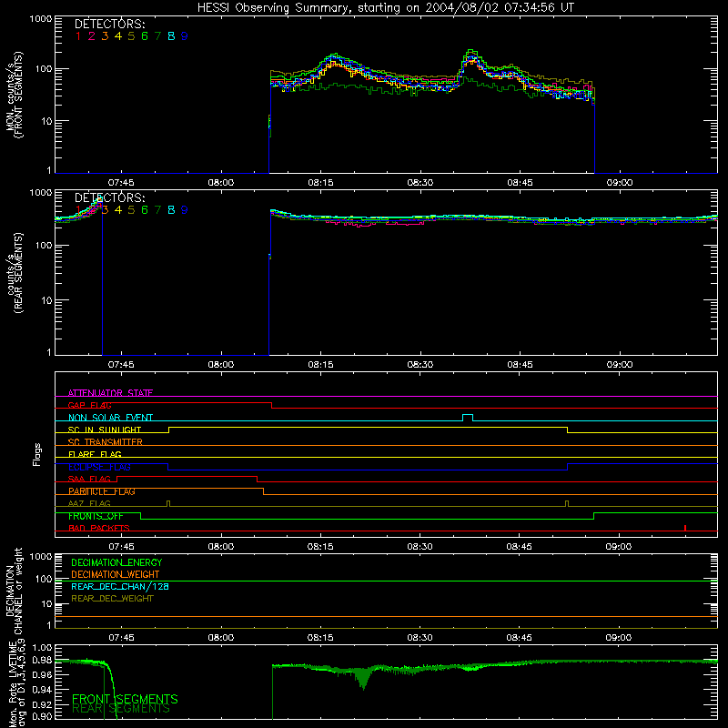Click 09:00 tick under the decimation plot

[619, 638]
